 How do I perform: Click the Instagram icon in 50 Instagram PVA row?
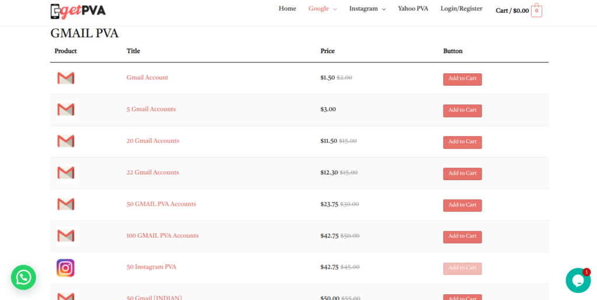(x=65, y=268)
